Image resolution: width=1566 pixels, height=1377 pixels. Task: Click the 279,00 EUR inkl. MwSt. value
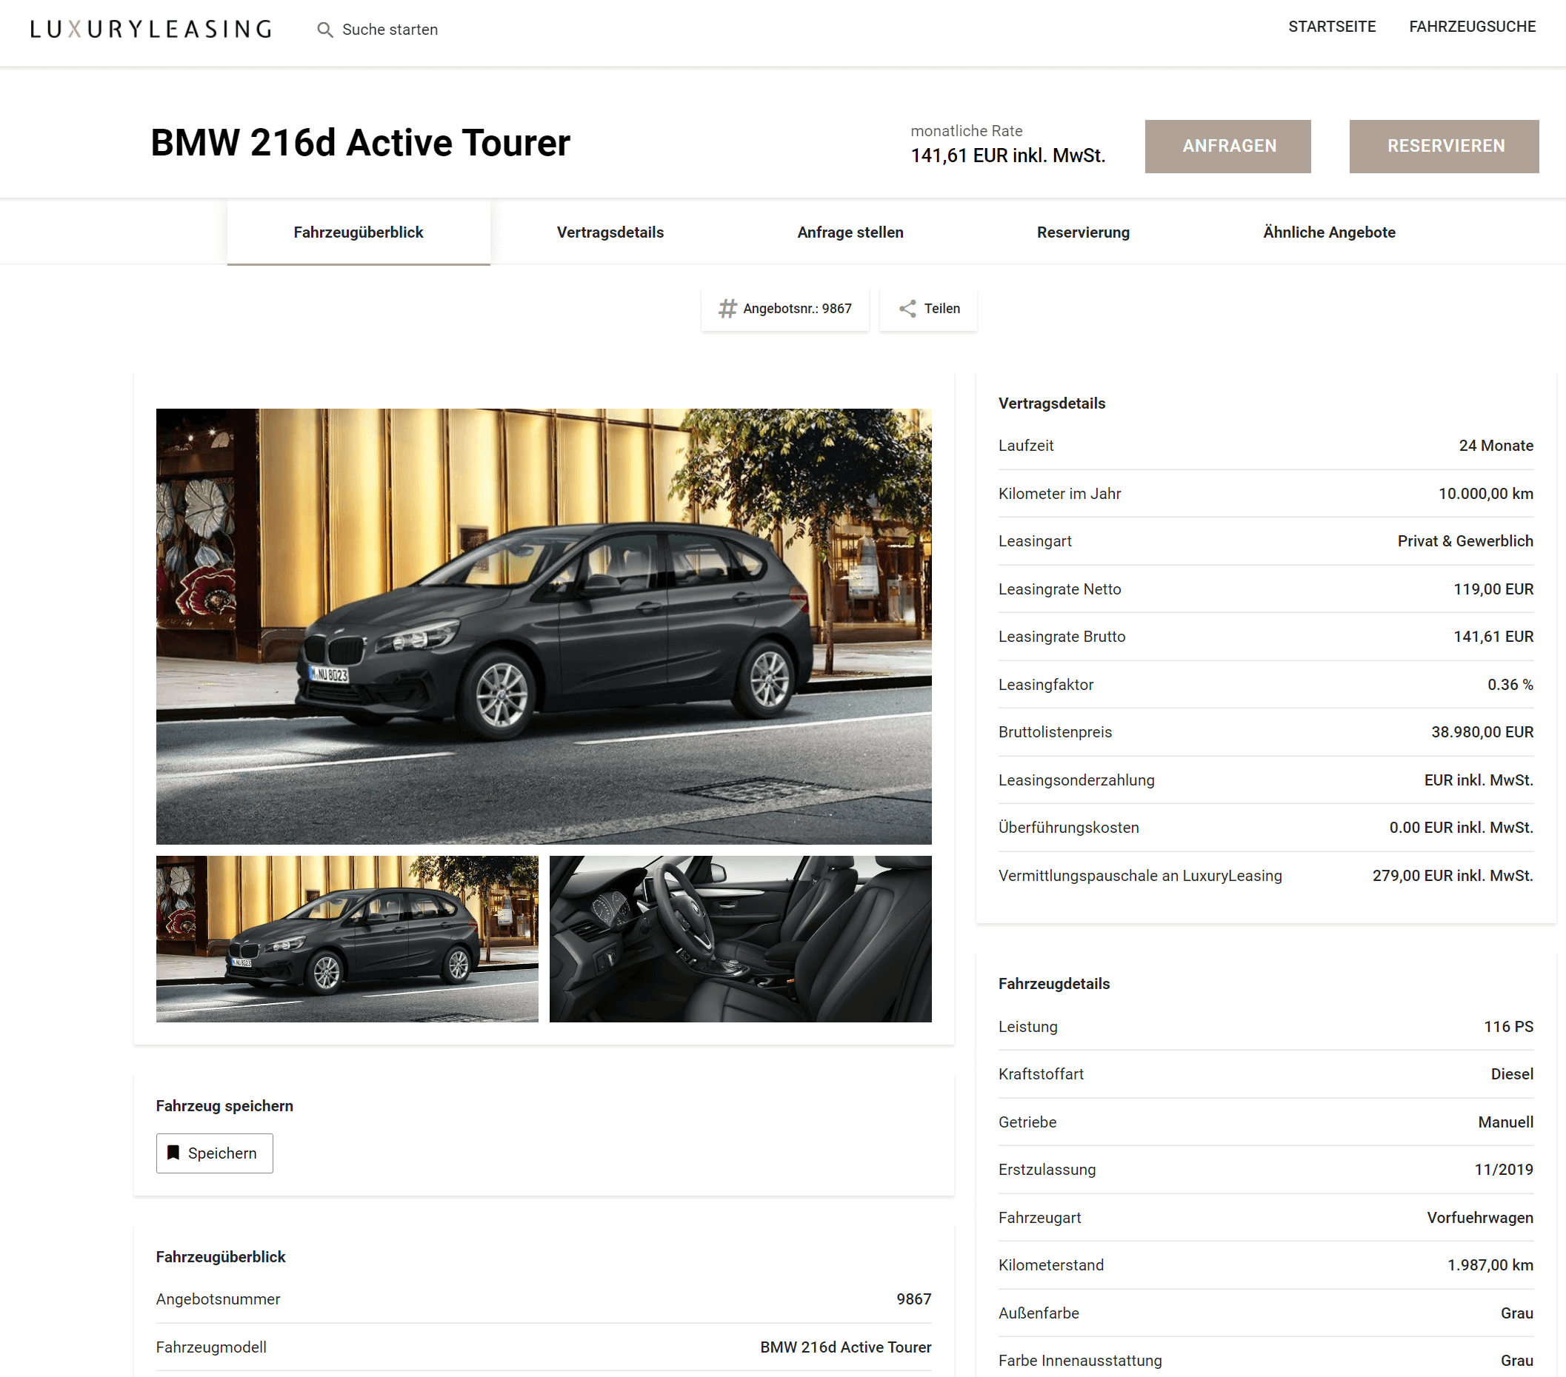point(1453,875)
